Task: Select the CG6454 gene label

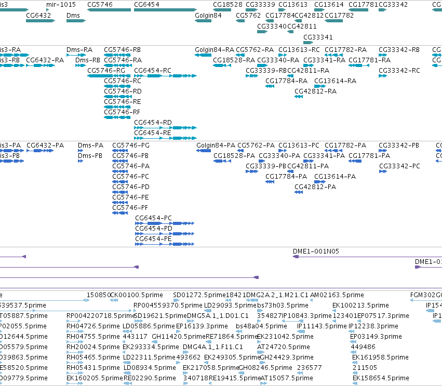Action: (146, 5)
